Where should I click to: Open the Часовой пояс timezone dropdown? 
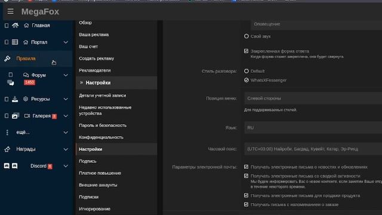(313, 149)
